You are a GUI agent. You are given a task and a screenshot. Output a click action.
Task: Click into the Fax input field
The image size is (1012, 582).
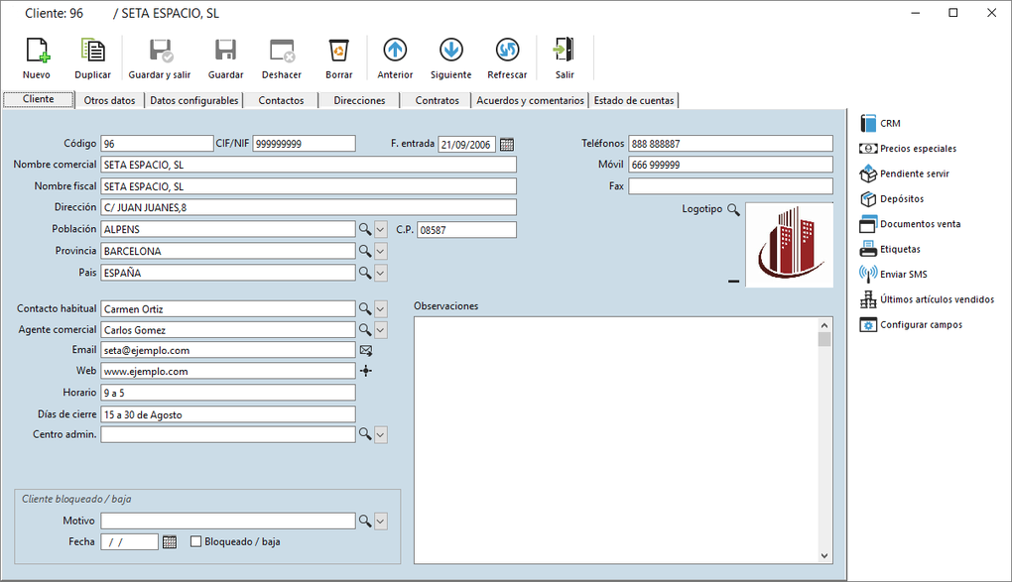tap(730, 186)
